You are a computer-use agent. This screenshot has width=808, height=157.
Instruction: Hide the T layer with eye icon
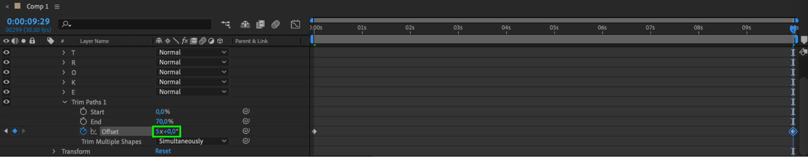click(6, 52)
